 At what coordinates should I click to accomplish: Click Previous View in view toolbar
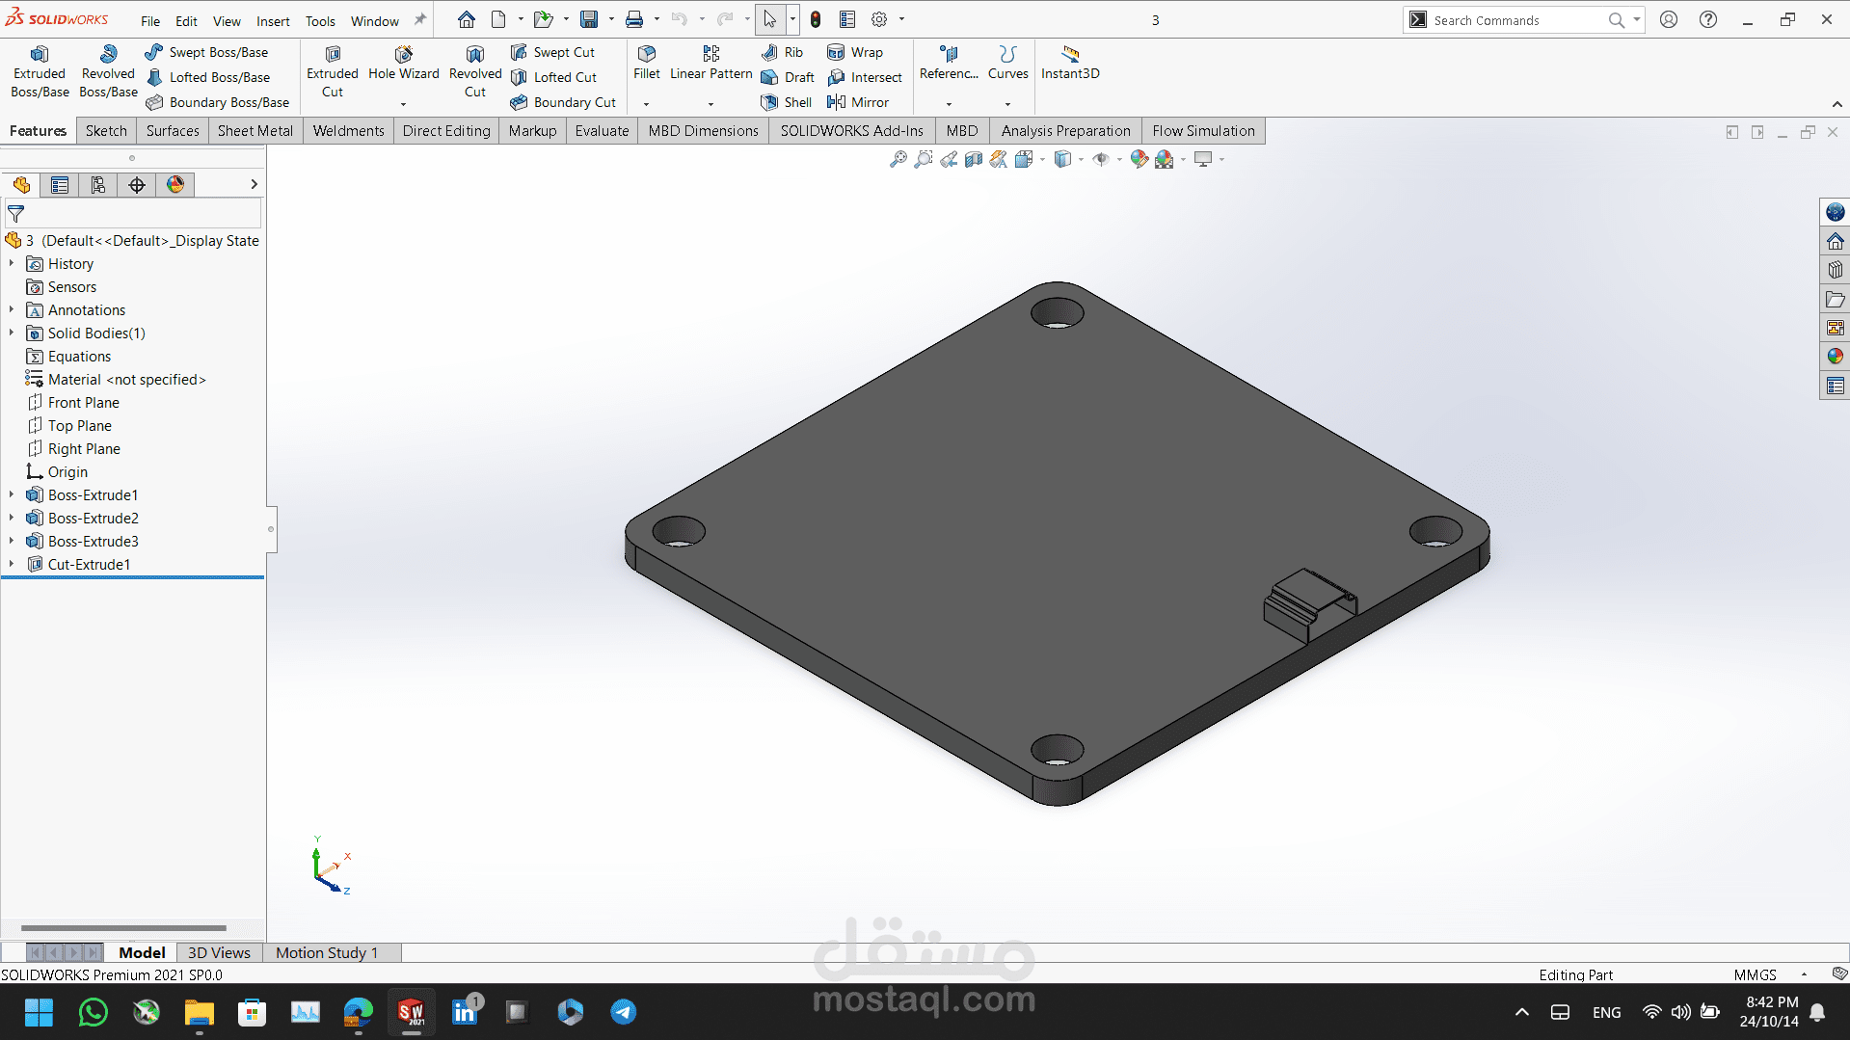coord(949,160)
